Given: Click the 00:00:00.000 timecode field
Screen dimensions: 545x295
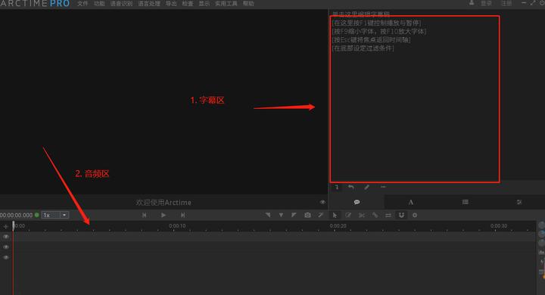Looking at the screenshot, I should pyautogui.click(x=17, y=216).
